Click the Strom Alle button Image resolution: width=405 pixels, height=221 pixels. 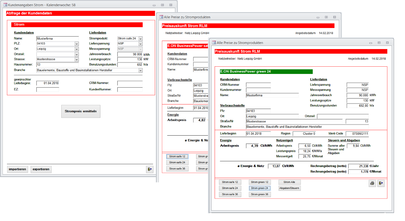pos(290,182)
